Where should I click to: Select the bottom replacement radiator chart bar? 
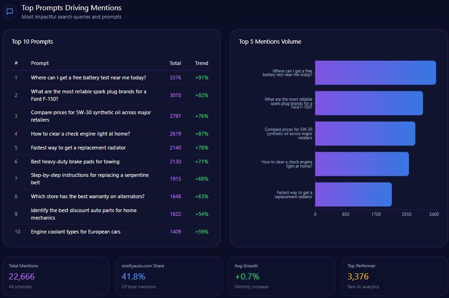[x=353, y=194]
